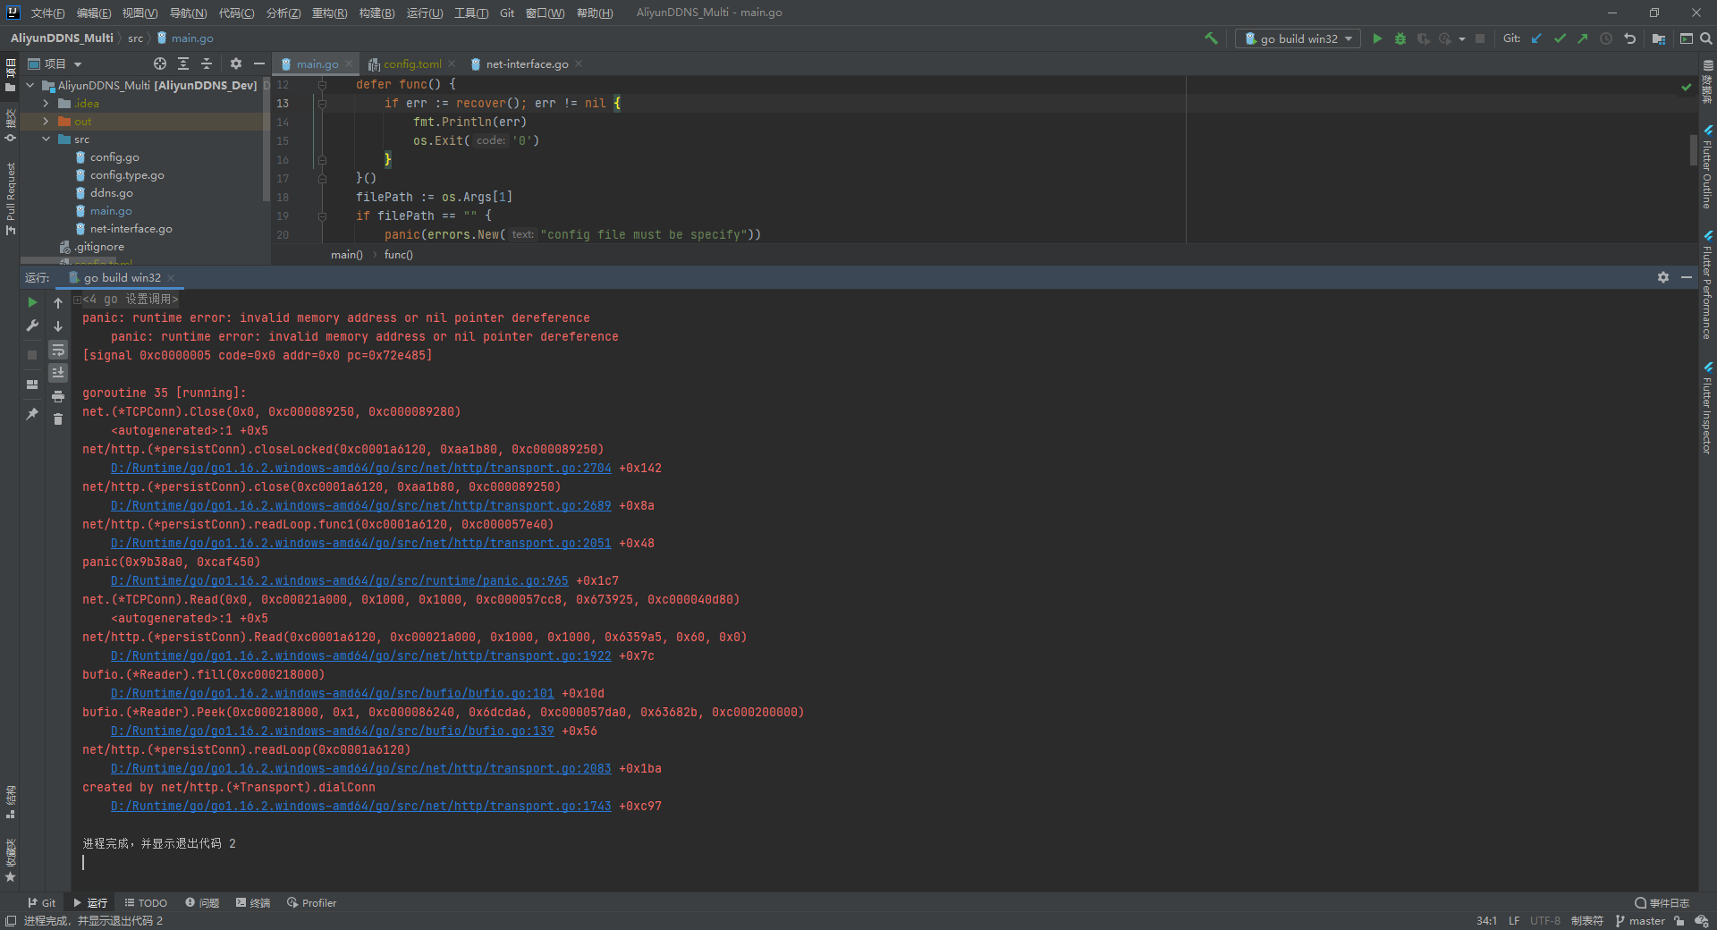Click the build project hammer icon
The width and height of the screenshot is (1717, 930).
click(1211, 38)
